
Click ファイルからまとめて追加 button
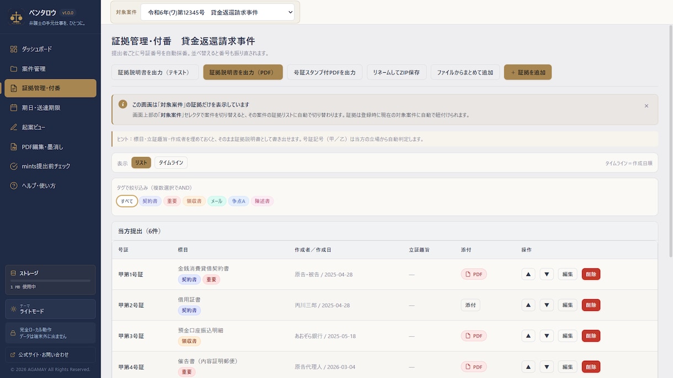(465, 72)
